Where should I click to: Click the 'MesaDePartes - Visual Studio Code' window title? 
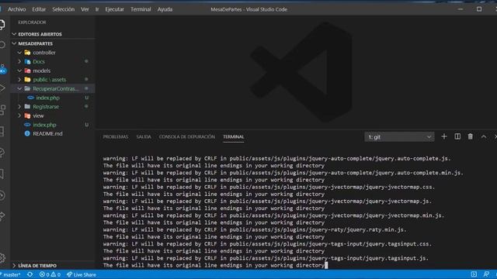[248, 9]
